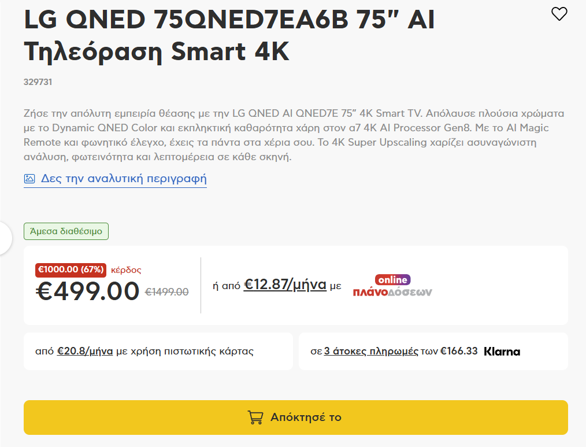
Task: Click the current price €499.00
Action: coord(87,291)
